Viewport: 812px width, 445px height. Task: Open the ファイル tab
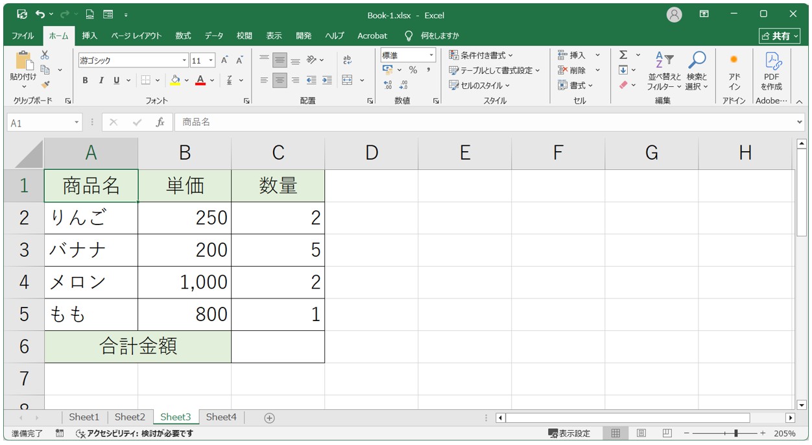(23, 36)
